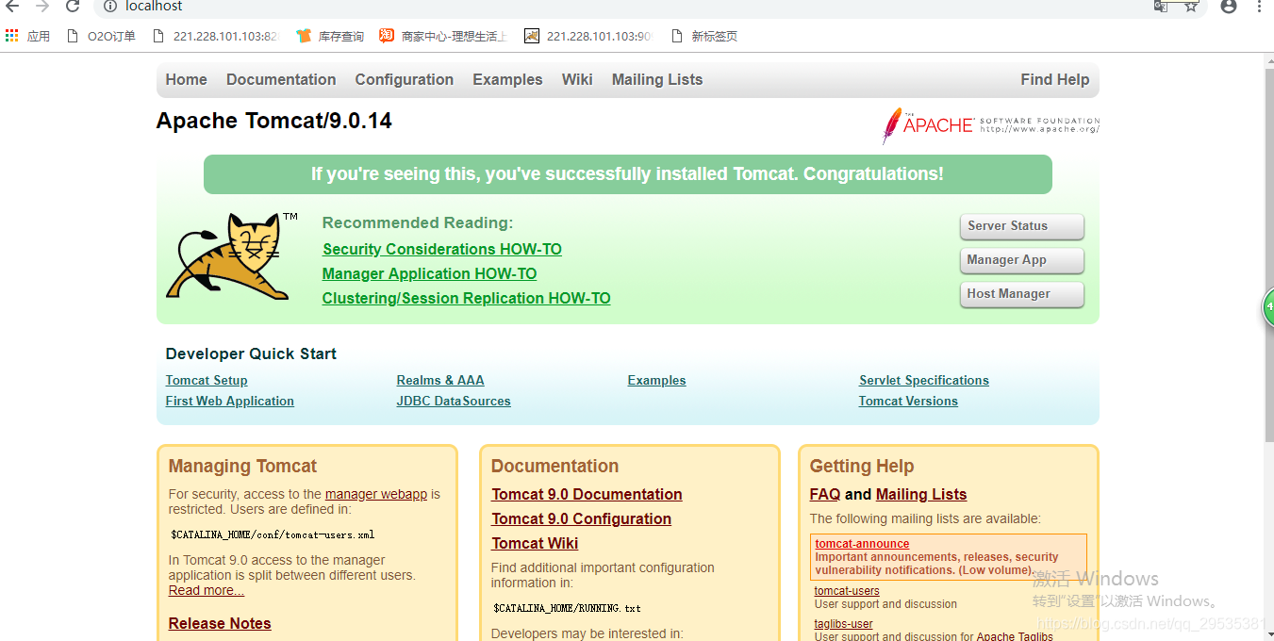Click the green floating badge at right edge
This screenshot has height=641, width=1274.
coord(1267,307)
